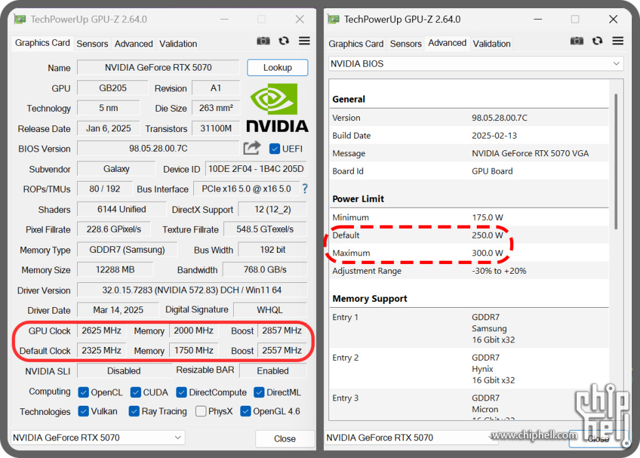
Task: Click the Lookup button
Action: (278, 67)
